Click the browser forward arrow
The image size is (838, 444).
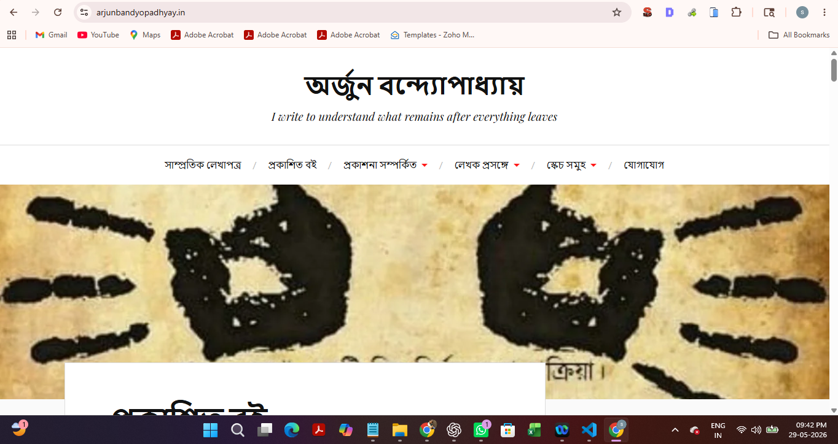(36, 12)
